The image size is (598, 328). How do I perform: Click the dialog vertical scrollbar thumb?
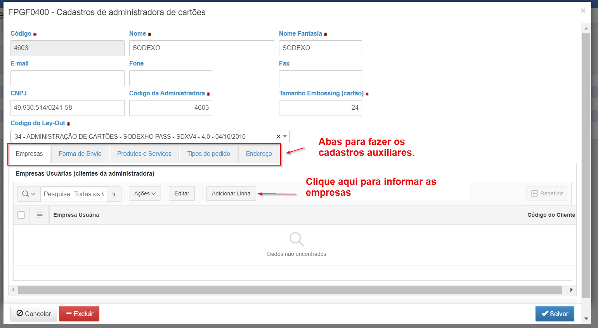pos(586,166)
